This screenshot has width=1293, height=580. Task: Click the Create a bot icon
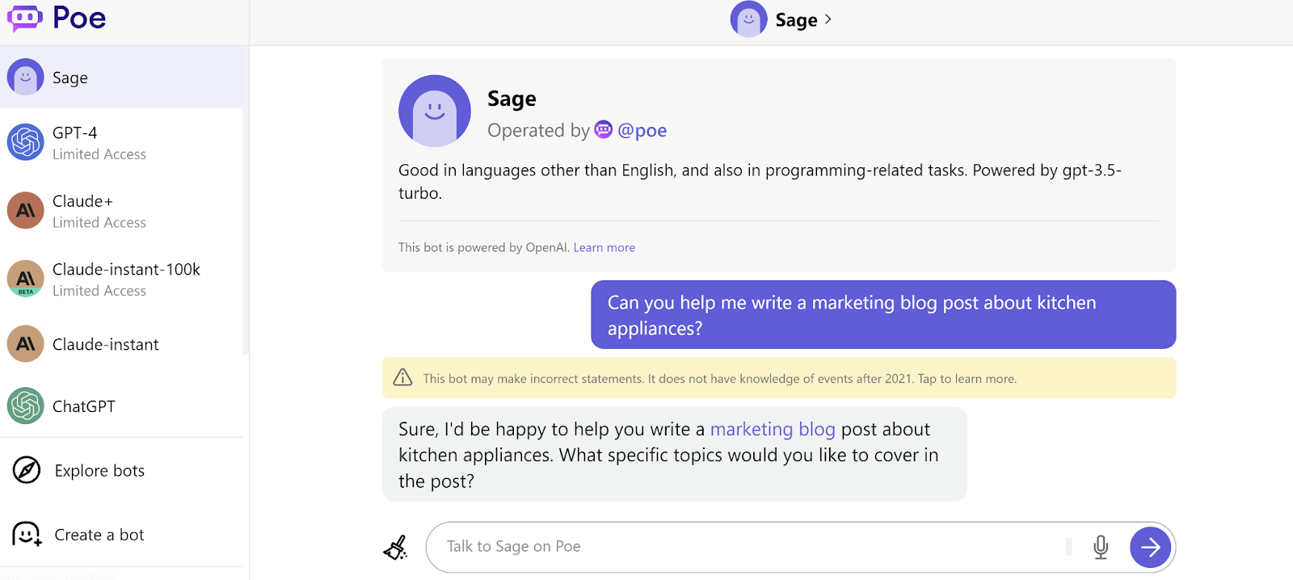27,534
